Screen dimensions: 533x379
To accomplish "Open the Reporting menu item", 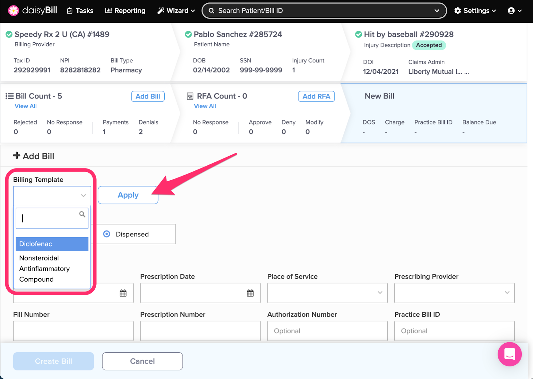I will (125, 11).
